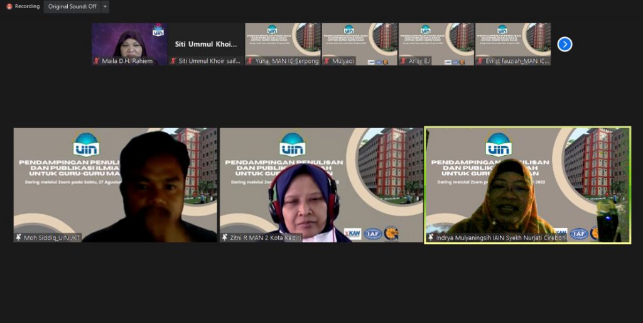Toggle the Original Sound: Off button
This screenshot has height=323, width=643.
(x=72, y=6)
